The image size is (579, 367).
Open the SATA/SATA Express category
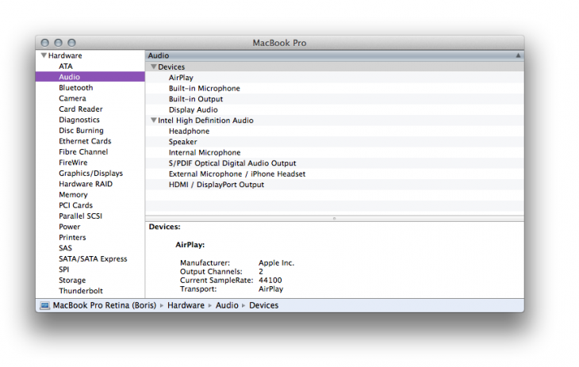[93, 259]
